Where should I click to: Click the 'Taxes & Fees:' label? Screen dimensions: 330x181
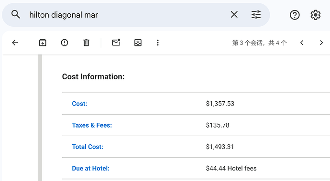[92, 125]
